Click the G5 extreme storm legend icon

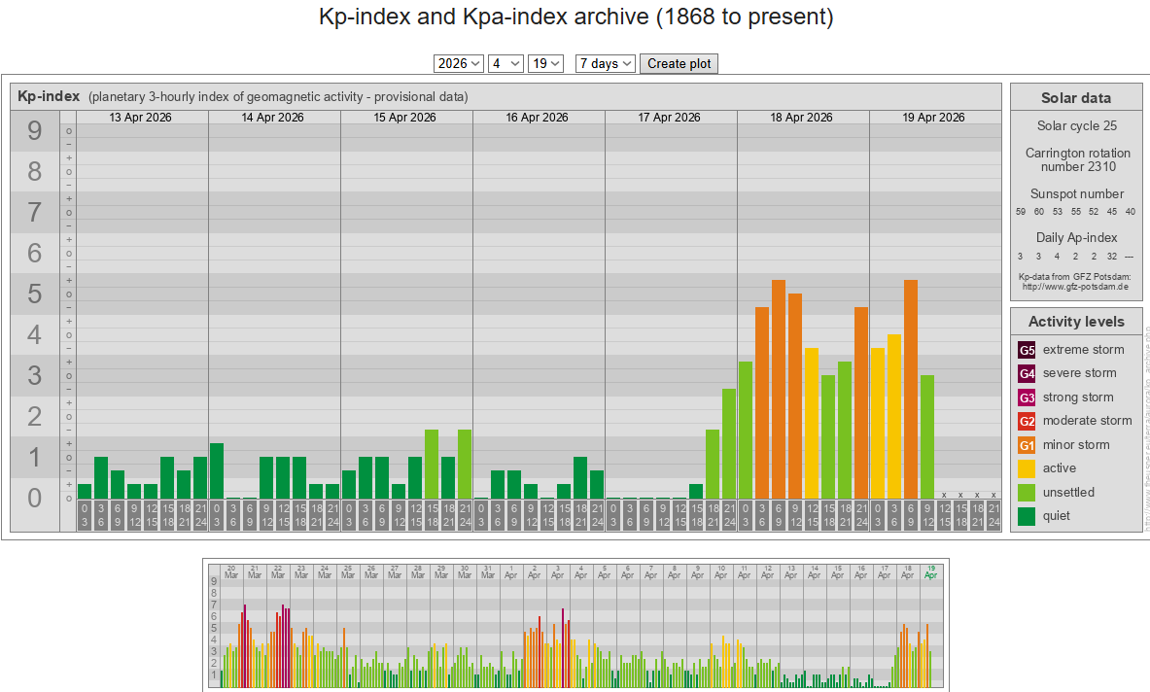click(1027, 350)
